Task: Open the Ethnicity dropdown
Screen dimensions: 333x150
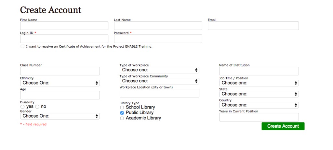Action: click(60, 83)
